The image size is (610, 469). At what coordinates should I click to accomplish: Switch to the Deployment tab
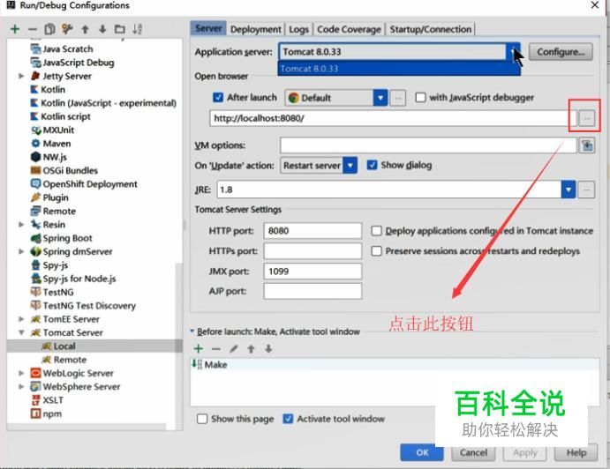[x=256, y=29]
